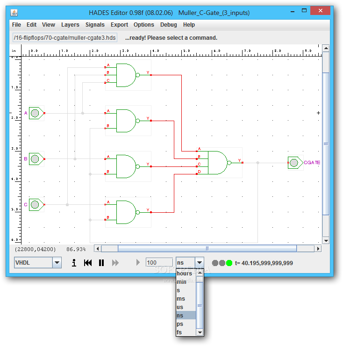Select us from the time unit list
The image size is (343, 346).
[186, 307]
